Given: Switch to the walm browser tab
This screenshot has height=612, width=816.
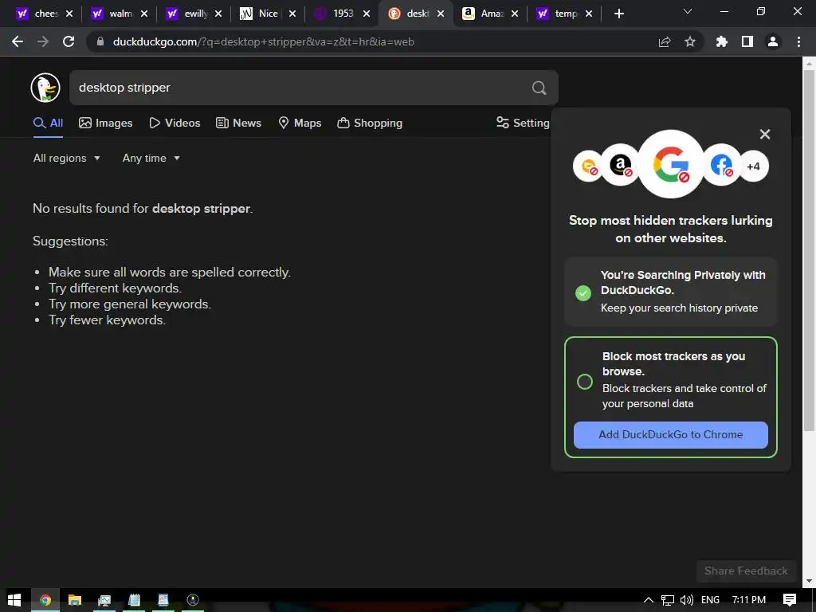Looking at the screenshot, I should point(120,14).
